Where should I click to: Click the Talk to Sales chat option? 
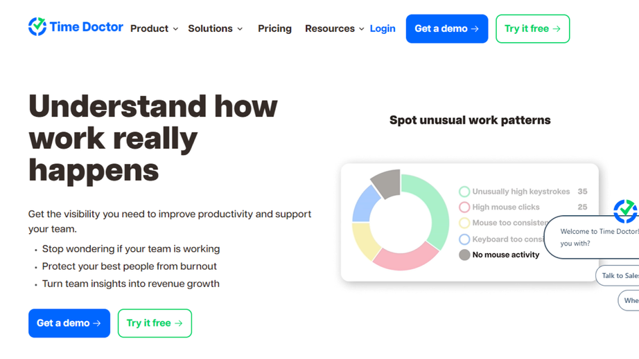pyautogui.click(x=619, y=275)
